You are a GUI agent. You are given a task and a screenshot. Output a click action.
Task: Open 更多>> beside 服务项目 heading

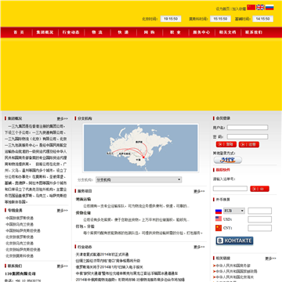tap(199, 191)
